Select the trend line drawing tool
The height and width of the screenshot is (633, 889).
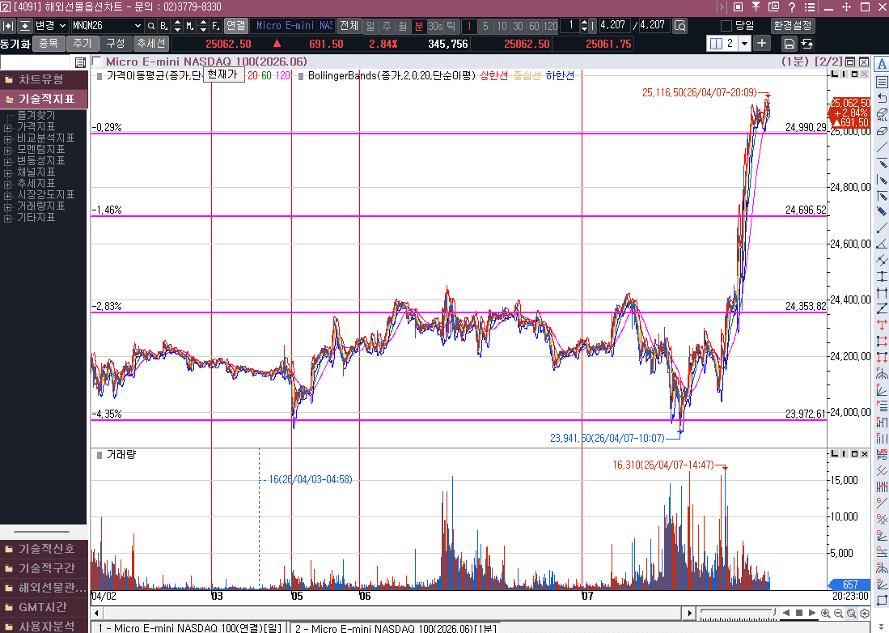(x=882, y=147)
